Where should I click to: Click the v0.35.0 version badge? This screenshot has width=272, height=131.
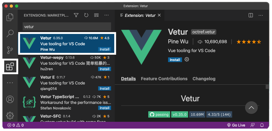180,115
